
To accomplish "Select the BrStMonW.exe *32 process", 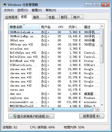I will pyautogui.click(x=54, y=61).
